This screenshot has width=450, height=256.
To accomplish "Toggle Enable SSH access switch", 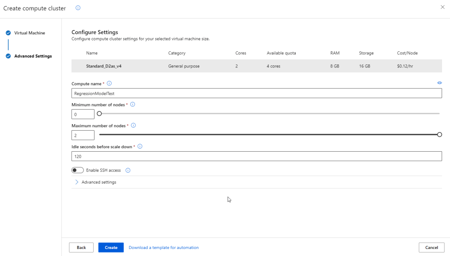I will click(78, 171).
